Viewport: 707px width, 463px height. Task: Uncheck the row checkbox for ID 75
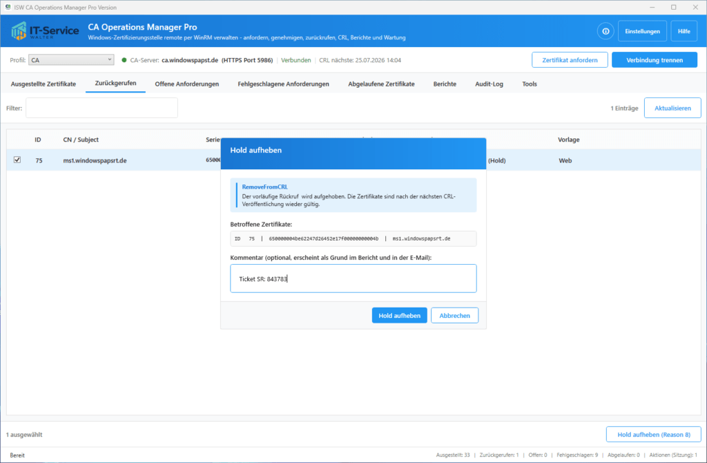pos(17,160)
